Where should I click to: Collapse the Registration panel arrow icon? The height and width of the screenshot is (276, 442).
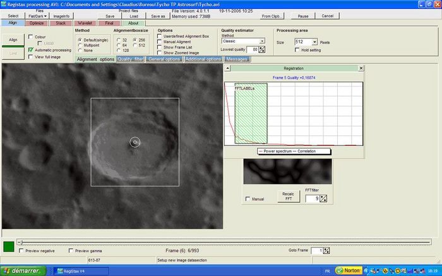click(x=227, y=68)
